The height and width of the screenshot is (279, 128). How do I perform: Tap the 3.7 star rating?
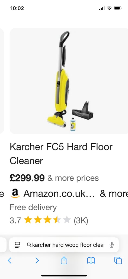pos(40,220)
